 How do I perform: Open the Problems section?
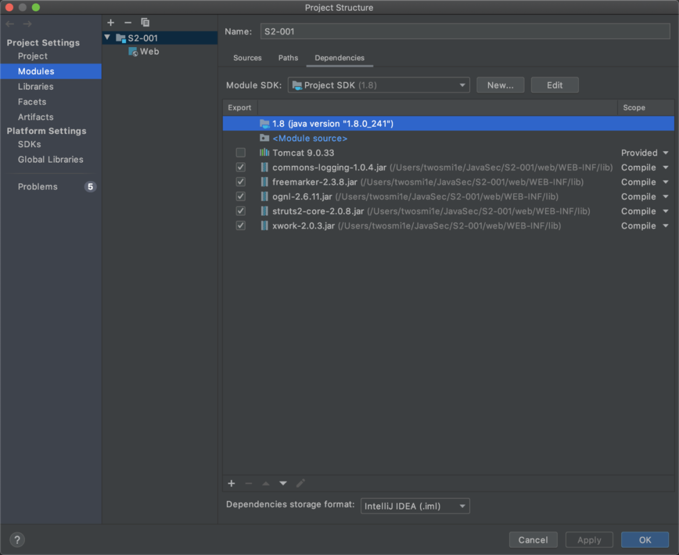pos(38,187)
